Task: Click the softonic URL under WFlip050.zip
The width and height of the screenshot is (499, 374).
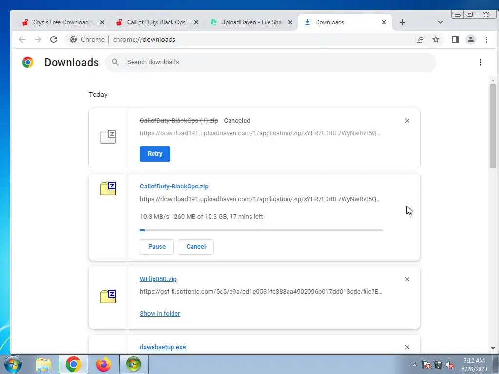Action: pos(261,291)
